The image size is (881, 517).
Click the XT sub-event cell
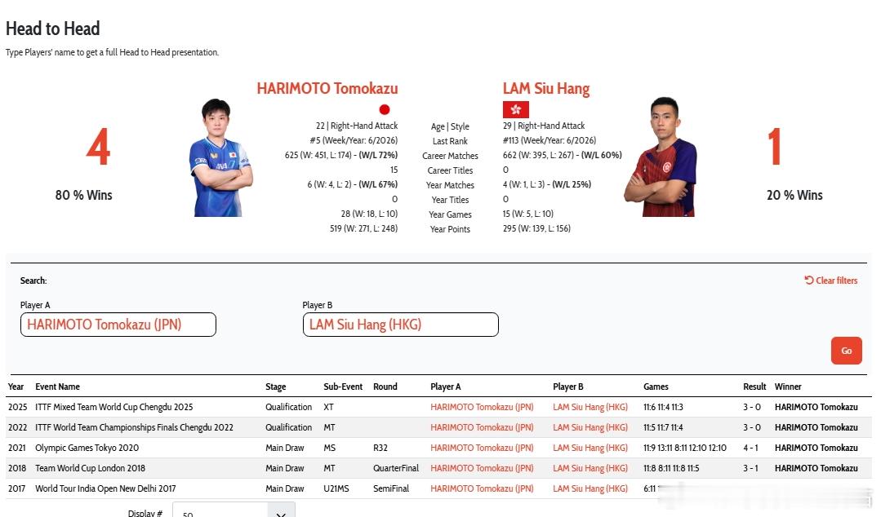tap(329, 407)
